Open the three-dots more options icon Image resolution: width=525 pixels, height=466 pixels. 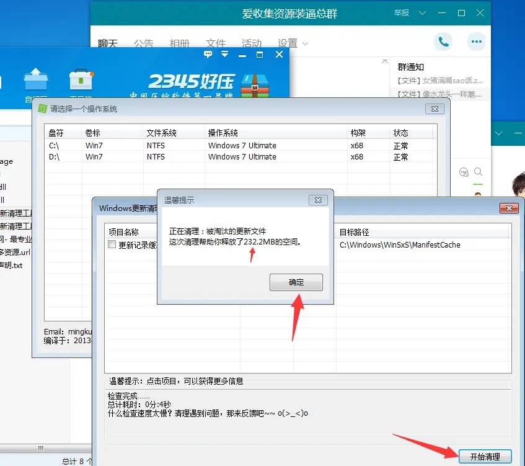click(x=476, y=42)
